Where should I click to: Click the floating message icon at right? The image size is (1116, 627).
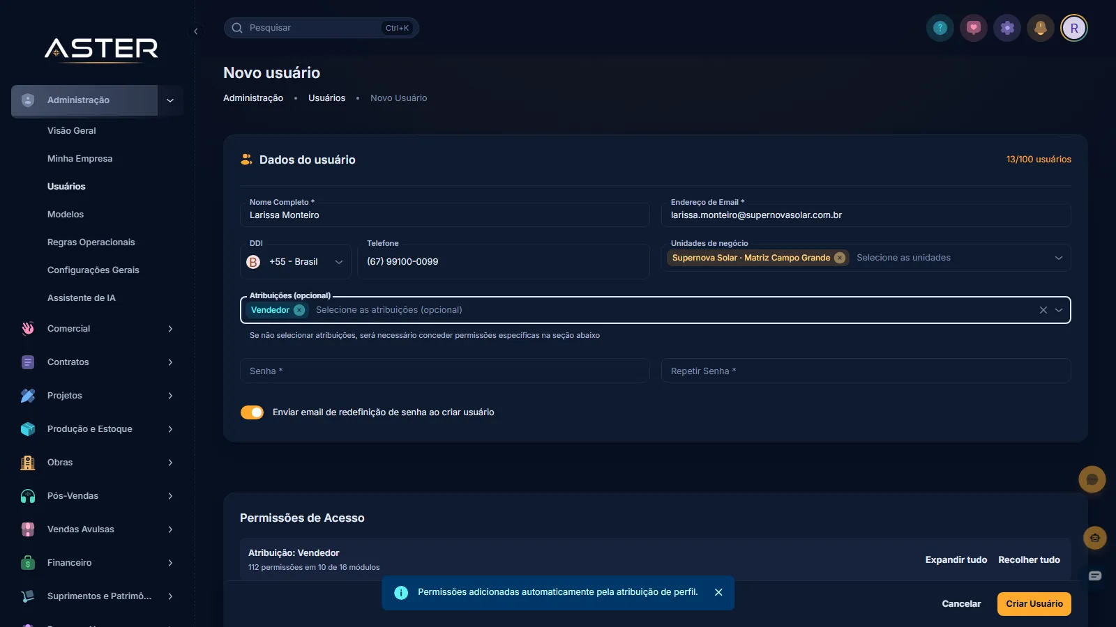coord(1095,575)
